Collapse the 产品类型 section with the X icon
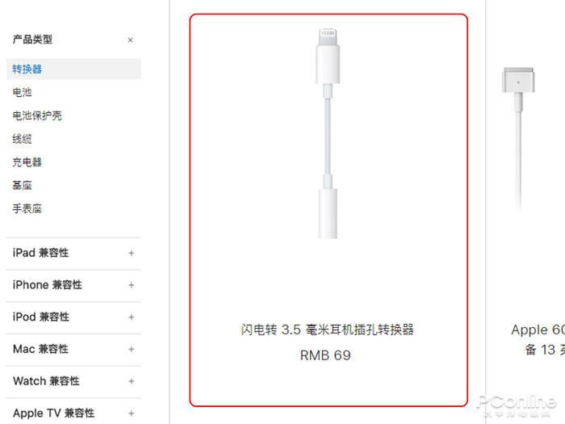This screenshot has width=565, height=424. tap(131, 40)
